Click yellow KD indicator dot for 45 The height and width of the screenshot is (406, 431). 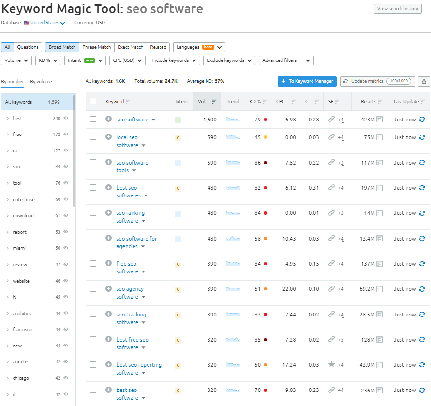click(265, 137)
